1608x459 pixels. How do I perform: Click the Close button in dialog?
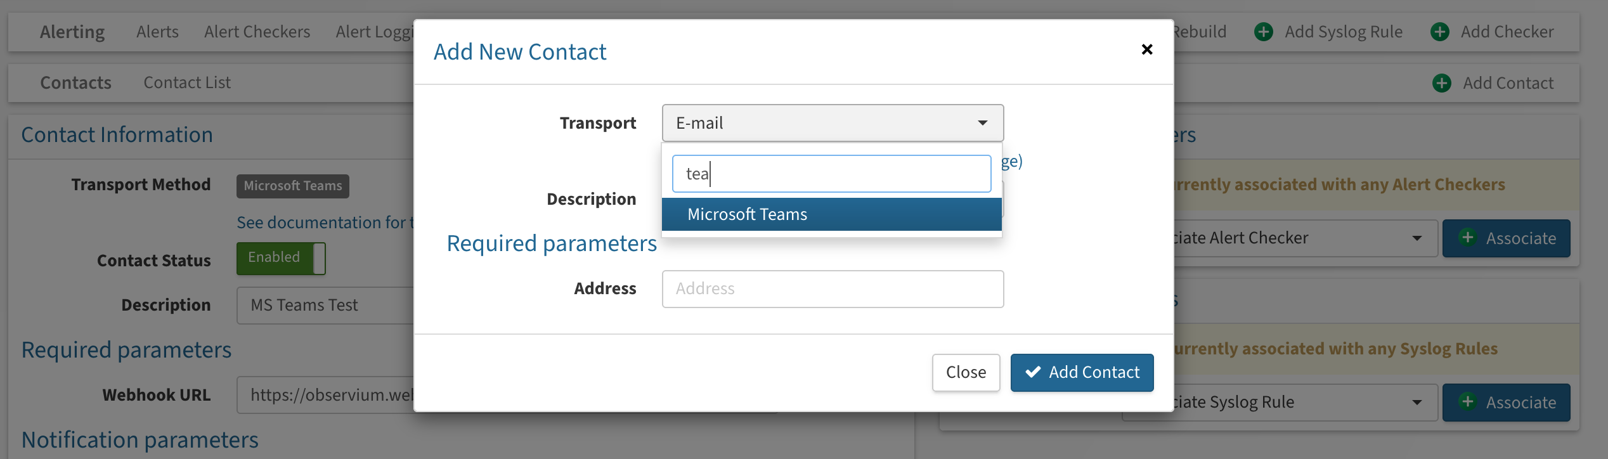[966, 372]
